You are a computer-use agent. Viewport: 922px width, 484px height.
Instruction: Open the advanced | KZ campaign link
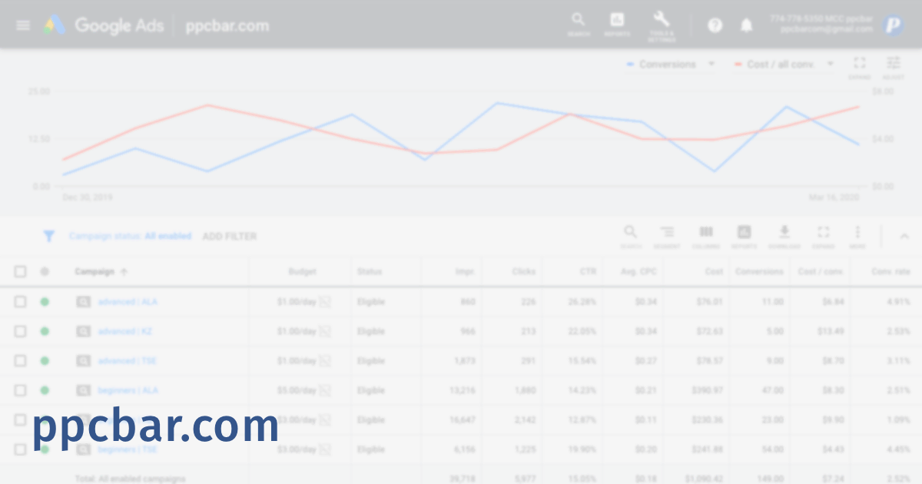(x=125, y=331)
